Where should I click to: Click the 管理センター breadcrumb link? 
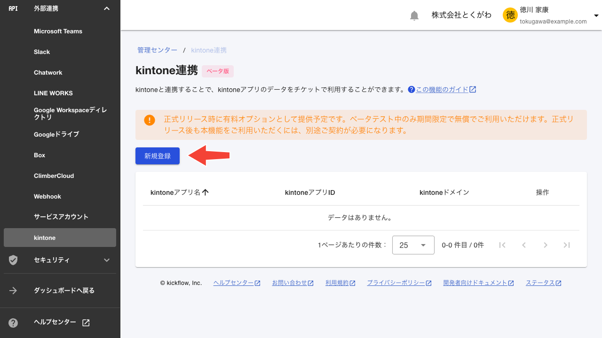point(157,50)
